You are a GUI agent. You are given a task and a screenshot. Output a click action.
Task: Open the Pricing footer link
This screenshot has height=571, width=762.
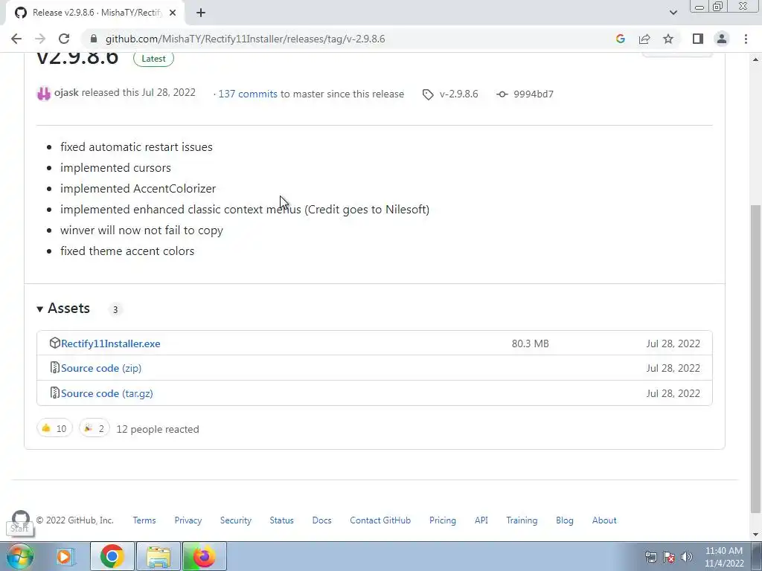[x=443, y=520]
